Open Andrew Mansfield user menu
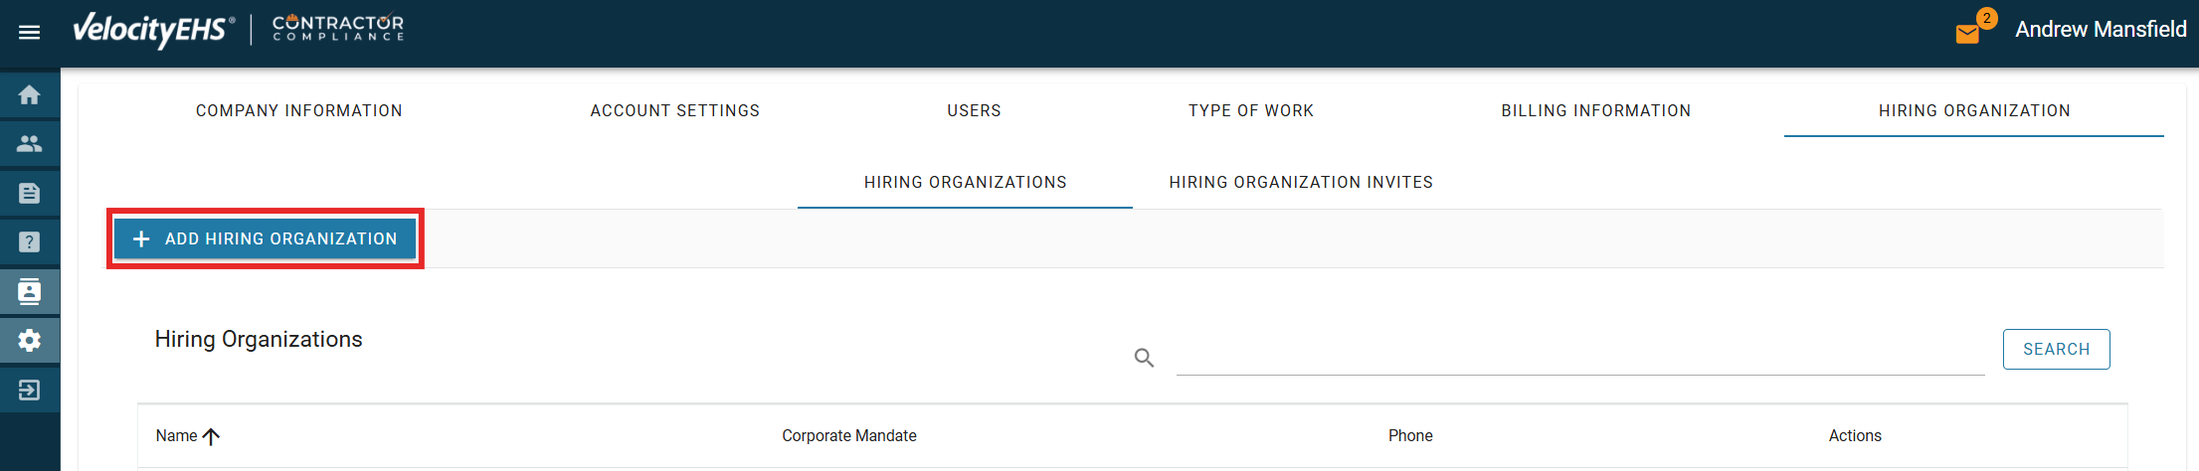The image size is (2199, 471). pos(2101,30)
